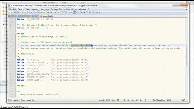Image resolution: width=194 pixels, height=109 pixels.
Task: Click the User Defined Language icon
Action: [78, 12]
